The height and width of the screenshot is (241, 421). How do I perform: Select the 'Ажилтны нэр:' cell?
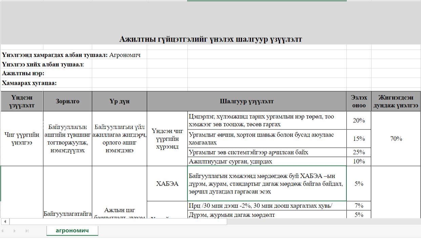[x=23, y=73]
